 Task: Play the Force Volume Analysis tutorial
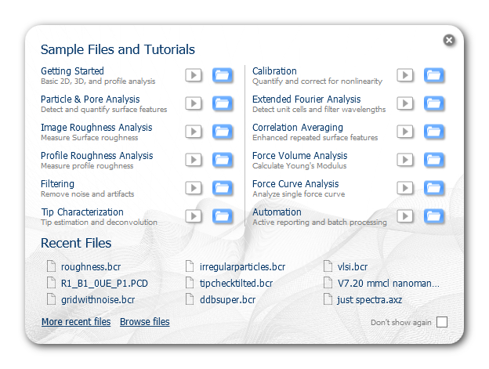405,160
